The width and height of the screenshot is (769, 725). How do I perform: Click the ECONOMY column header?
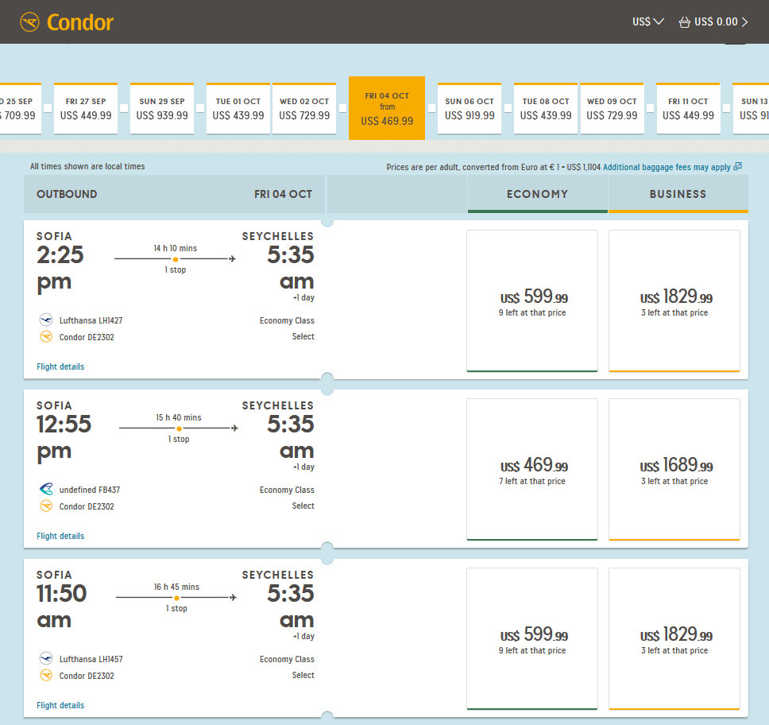click(538, 194)
